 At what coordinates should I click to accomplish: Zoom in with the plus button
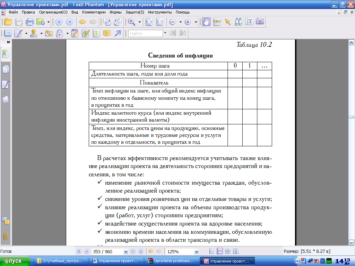click(x=188, y=22)
